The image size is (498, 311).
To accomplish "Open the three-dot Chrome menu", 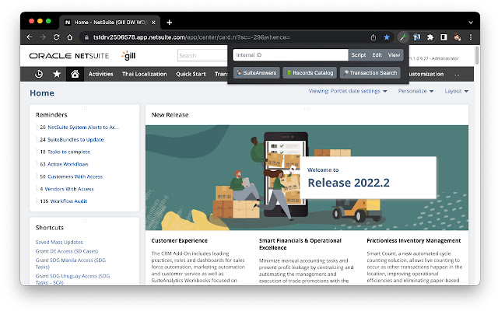I will point(471,37).
